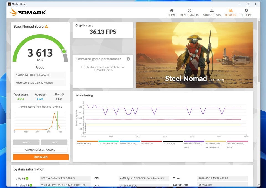Image resolution: width=266 pixels, height=188 pixels.
Task: Click the OPTIONS tab label
Action: click(246, 15)
